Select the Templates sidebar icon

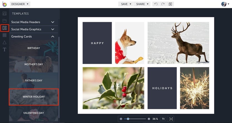(4, 28)
